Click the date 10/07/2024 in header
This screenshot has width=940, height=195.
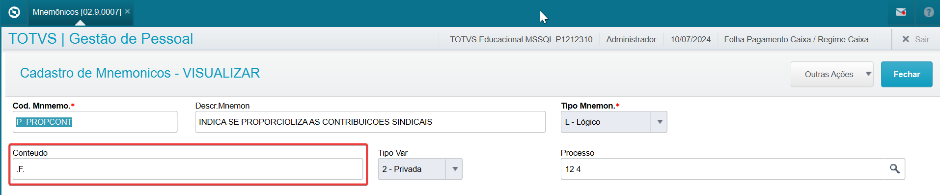coord(691,39)
